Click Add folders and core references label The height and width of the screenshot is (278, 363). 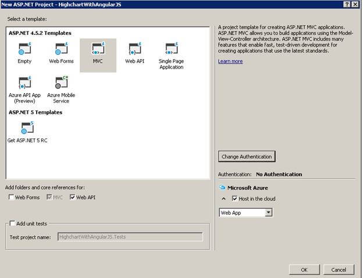pos(45,187)
